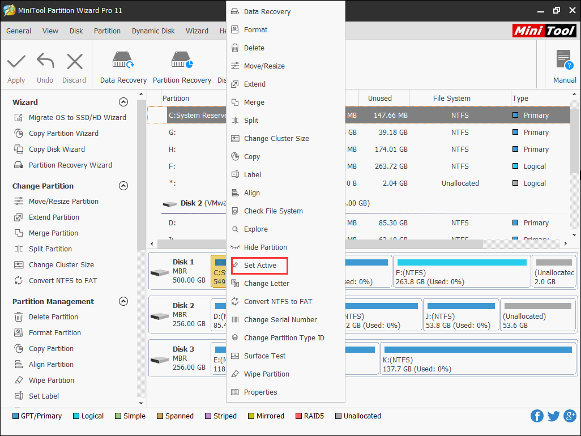Select Change Serial Number in context menu
The image size is (581, 436).
pos(285,320)
